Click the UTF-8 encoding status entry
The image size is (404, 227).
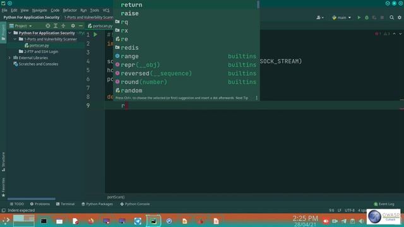(x=350, y=210)
